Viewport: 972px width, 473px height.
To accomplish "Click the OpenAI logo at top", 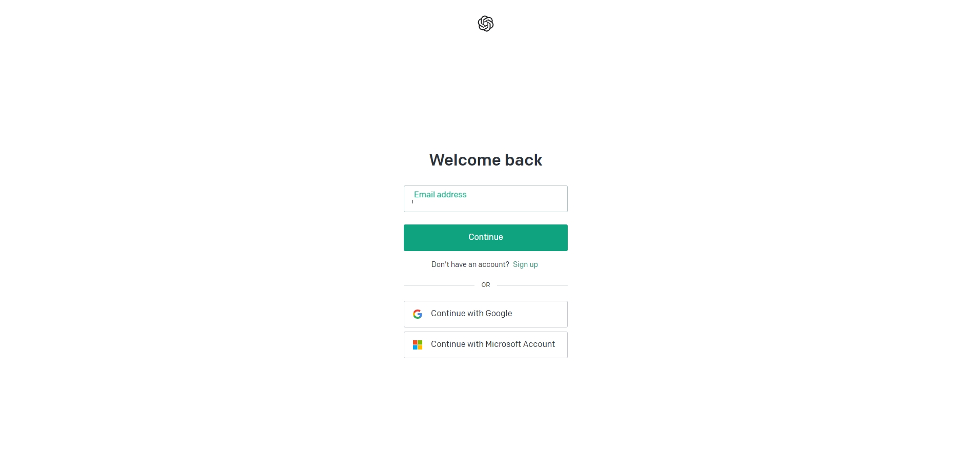I will (x=485, y=24).
